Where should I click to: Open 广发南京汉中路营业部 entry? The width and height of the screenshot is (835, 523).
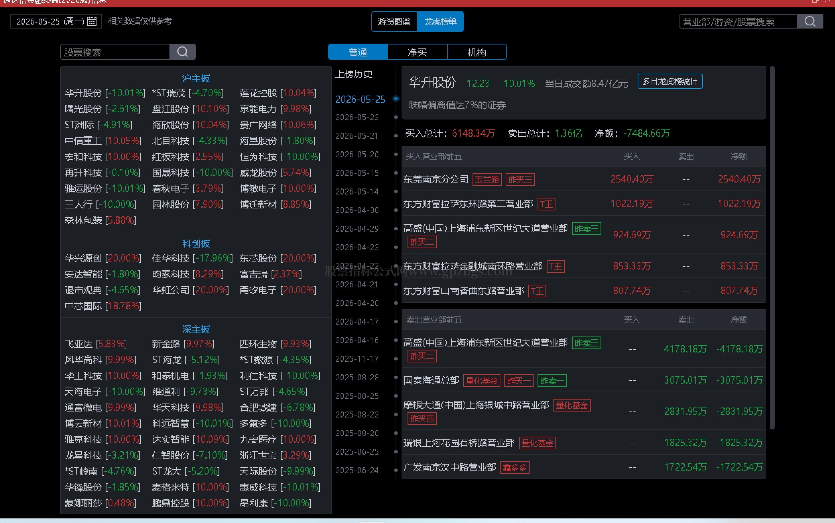(x=450, y=468)
